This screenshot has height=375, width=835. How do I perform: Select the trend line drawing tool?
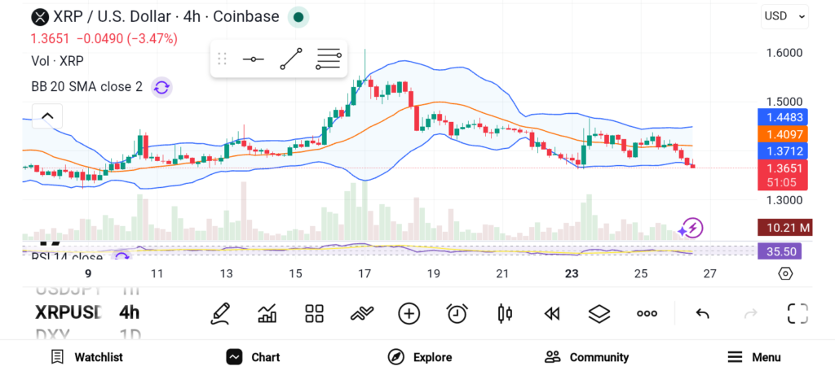click(x=290, y=59)
